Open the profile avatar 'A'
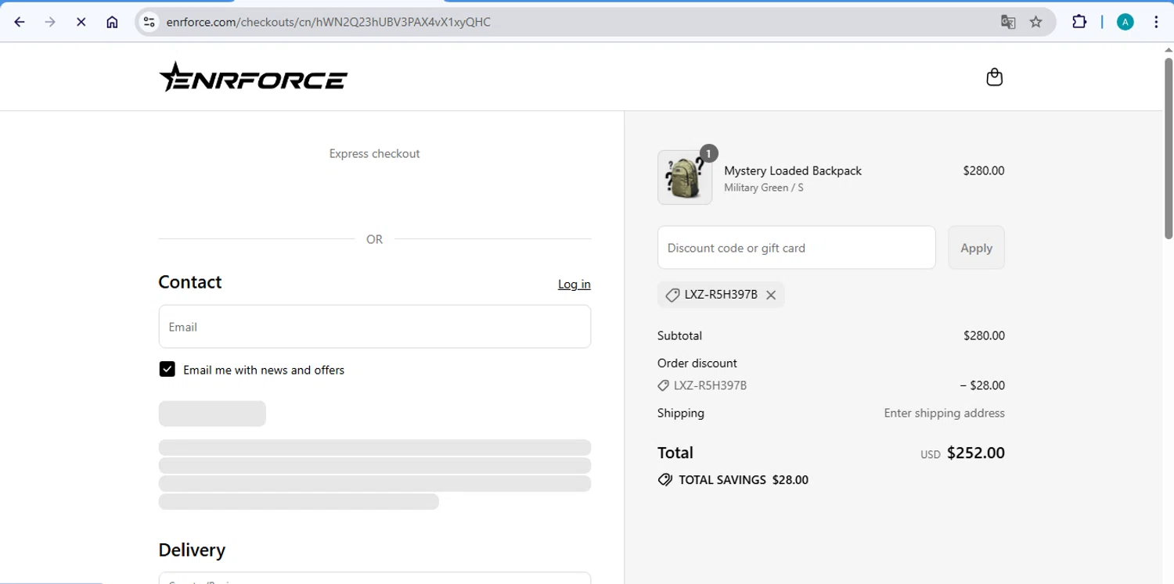The height and width of the screenshot is (584, 1174). coord(1125,22)
